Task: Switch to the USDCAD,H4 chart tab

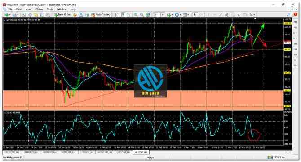Action: point(105,153)
